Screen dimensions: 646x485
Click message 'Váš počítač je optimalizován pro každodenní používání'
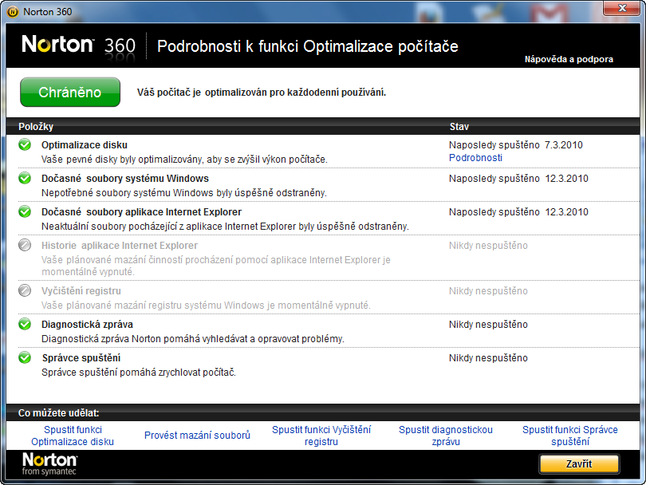point(262,93)
